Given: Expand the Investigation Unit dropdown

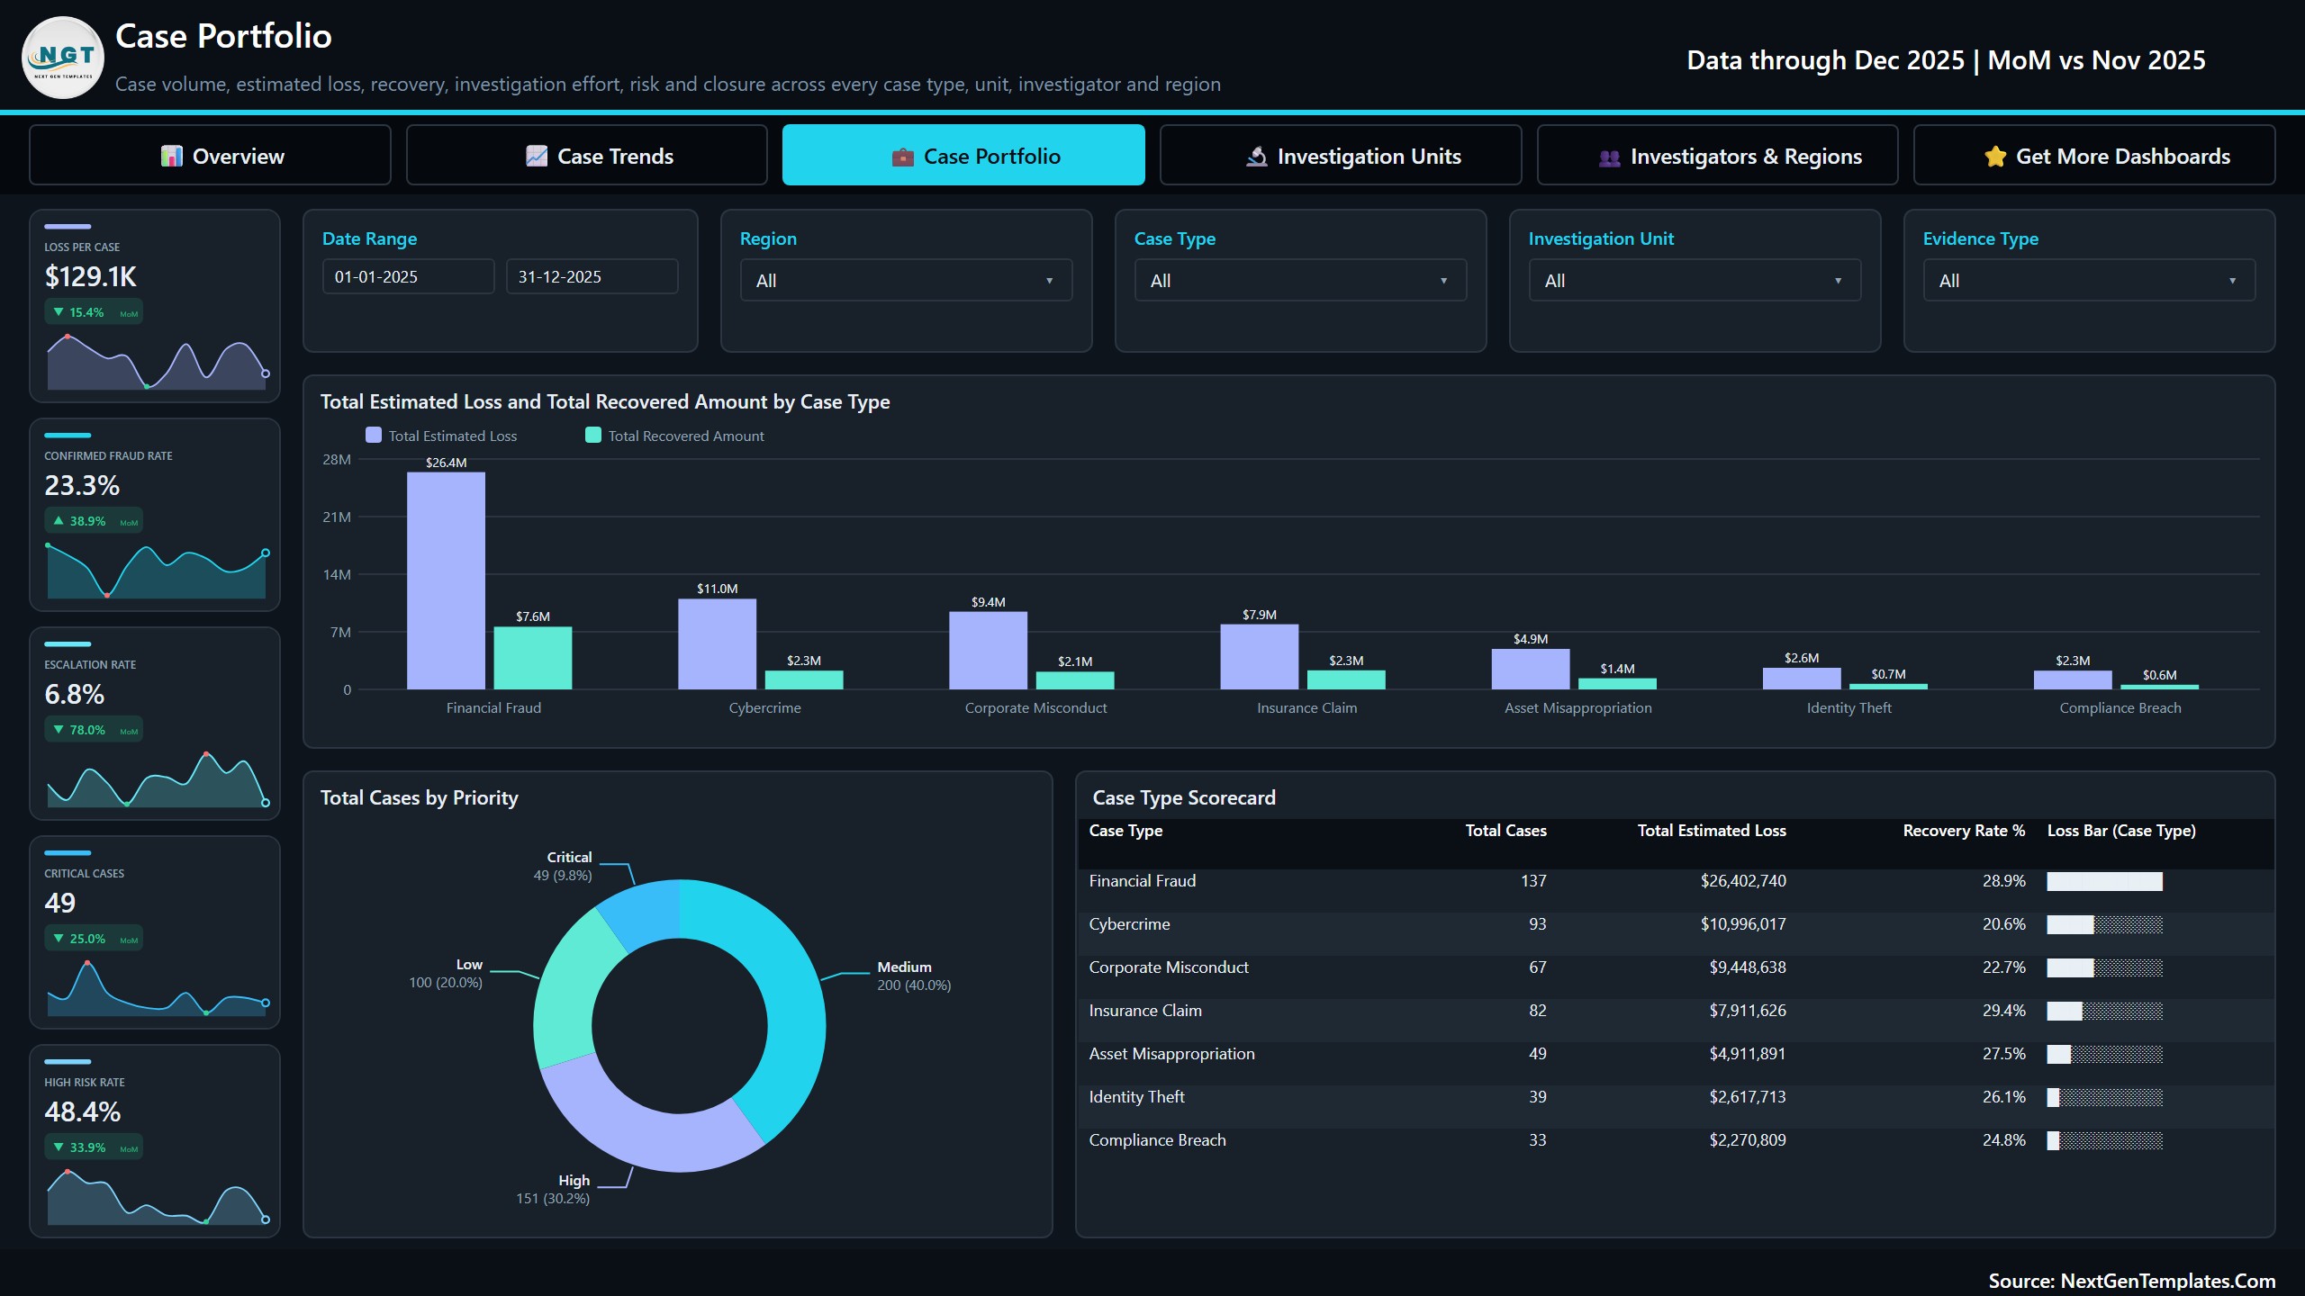Looking at the screenshot, I should coord(1695,281).
